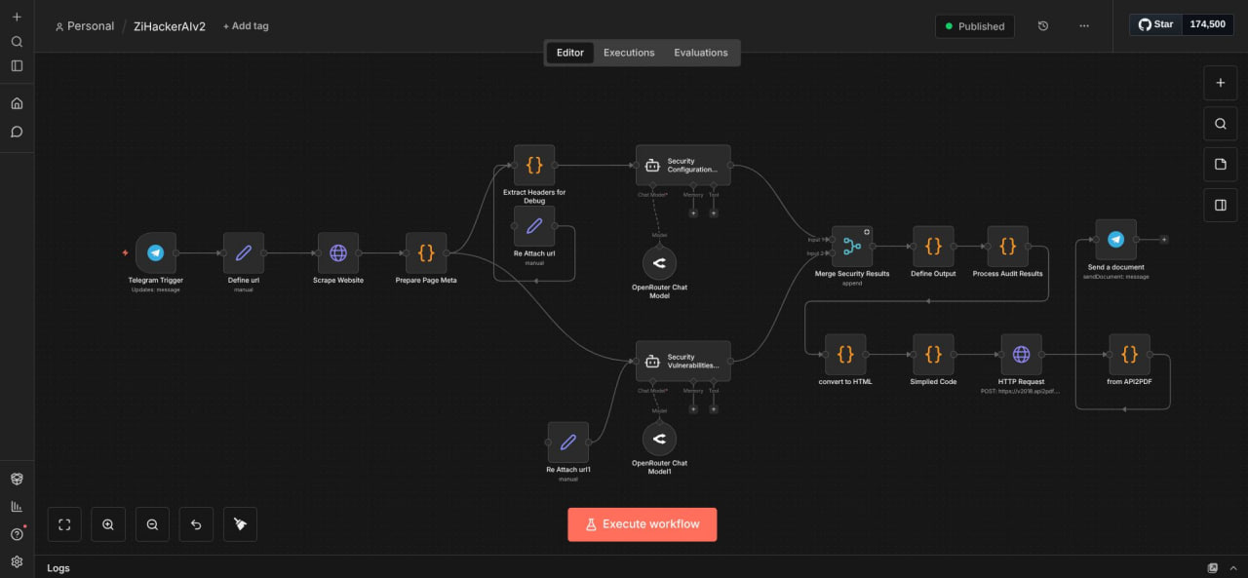Select the Define Output code node

(933, 247)
